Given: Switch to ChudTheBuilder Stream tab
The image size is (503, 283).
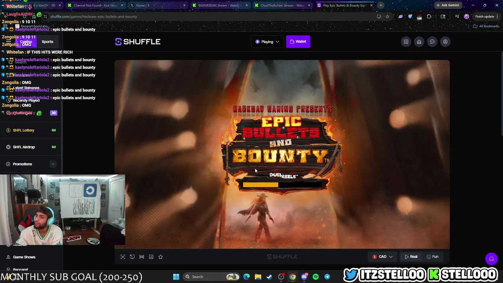Looking at the screenshot, I should tap(282, 6).
